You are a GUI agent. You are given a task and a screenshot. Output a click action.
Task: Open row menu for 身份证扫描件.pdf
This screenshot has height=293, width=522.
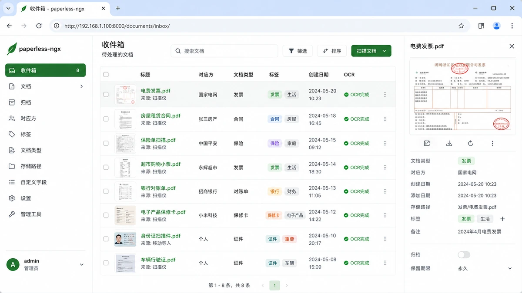(x=385, y=239)
